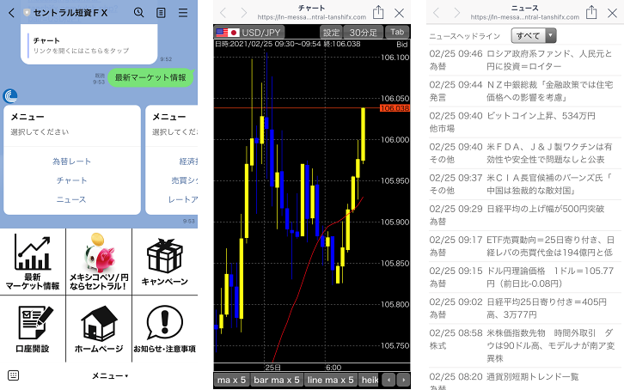Tap the 106.038 current price marker
This screenshot has width=624, height=390.
pyautogui.click(x=395, y=108)
